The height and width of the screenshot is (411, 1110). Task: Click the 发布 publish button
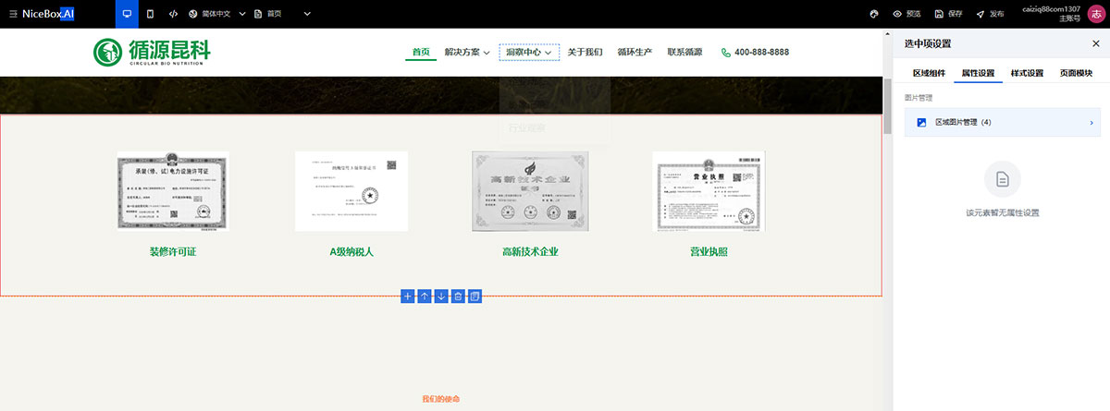click(x=990, y=14)
